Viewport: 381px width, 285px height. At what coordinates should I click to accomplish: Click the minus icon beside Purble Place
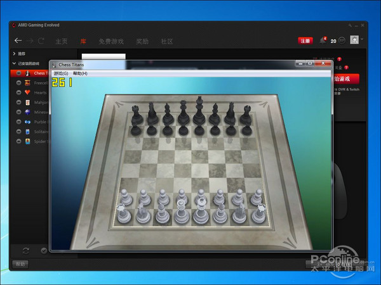[18, 122]
